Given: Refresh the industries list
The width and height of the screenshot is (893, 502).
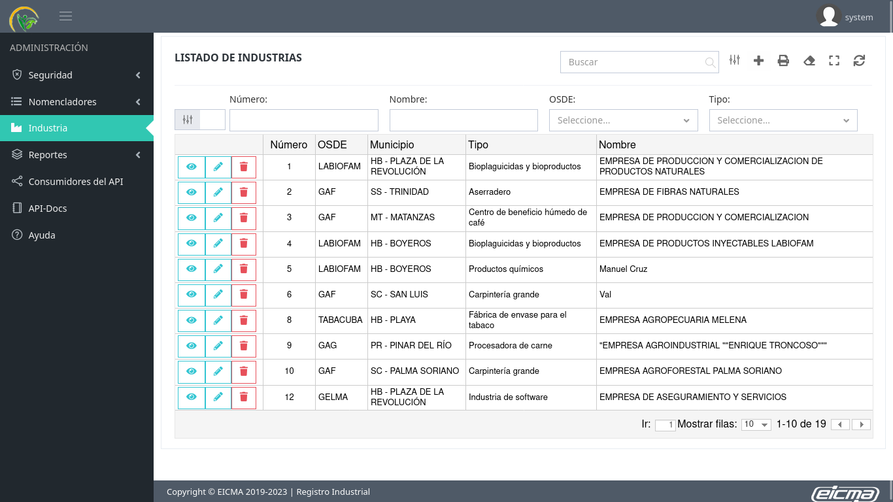Looking at the screenshot, I should [x=859, y=61].
